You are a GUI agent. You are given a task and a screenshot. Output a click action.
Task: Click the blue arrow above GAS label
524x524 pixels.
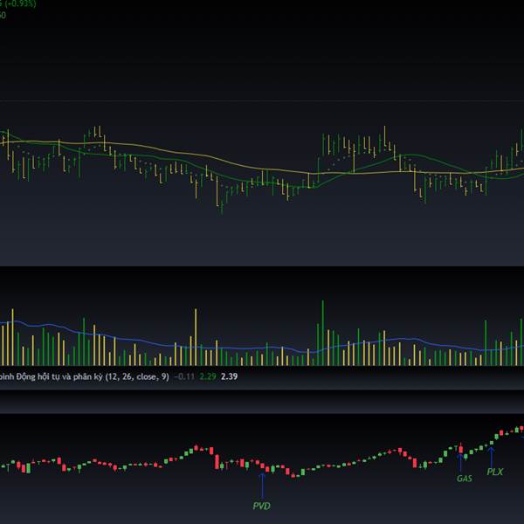point(461,462)
